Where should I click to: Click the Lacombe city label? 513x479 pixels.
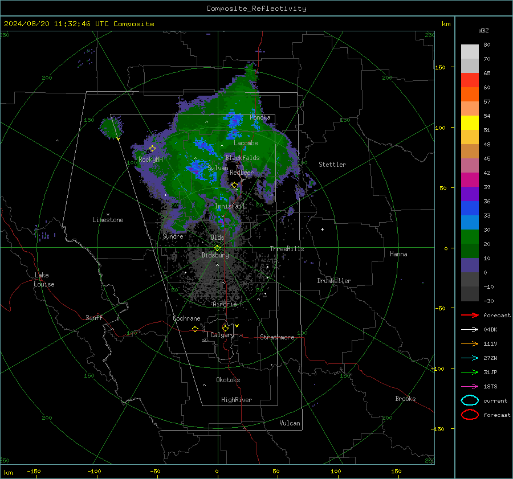[246, 143]
